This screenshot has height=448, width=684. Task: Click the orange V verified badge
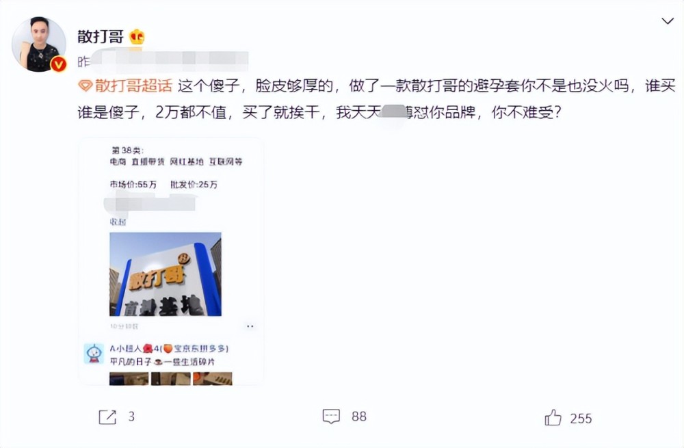[x=58, y=64]
